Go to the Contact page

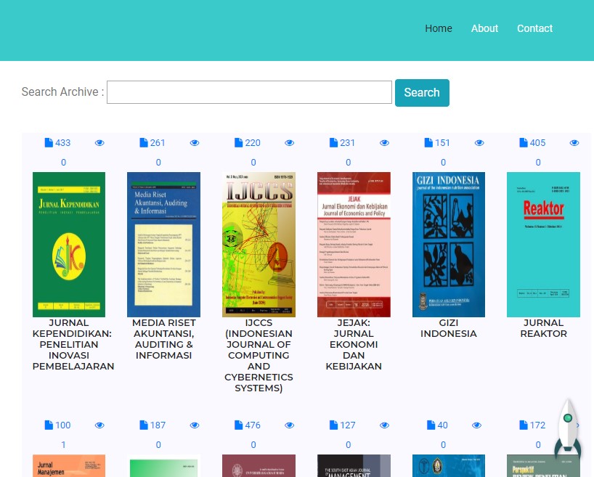pos(534,28)
